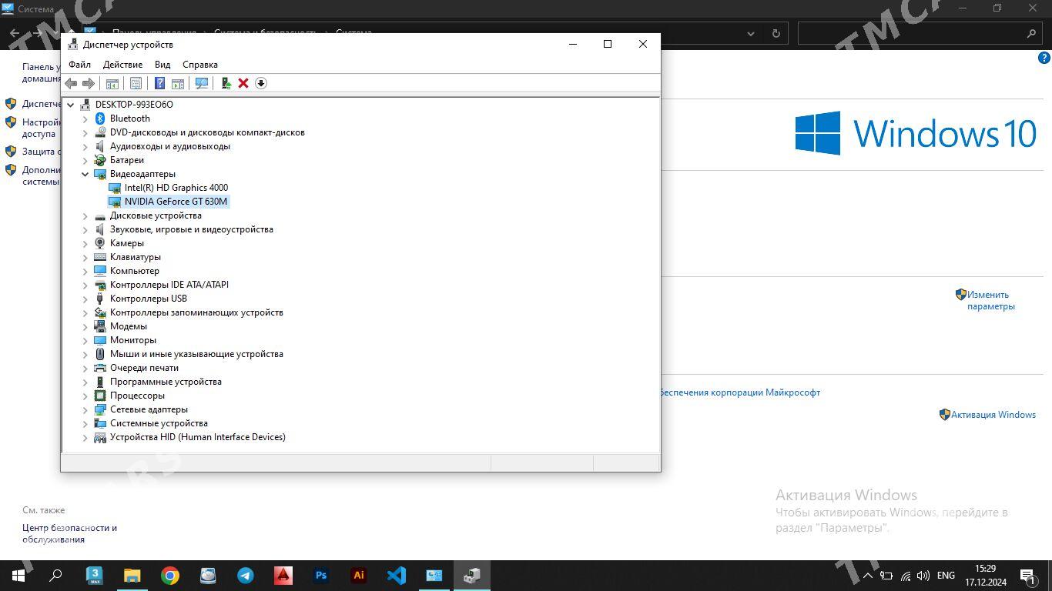Select Аудиовходы и аудиовыходы row
Image resolution: width=1052 pixels, height=591 pixels.
[169, 146]
